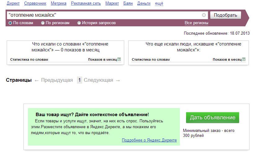
Task: Select the 'По регионам' radio button
Action: (x=43, y=23)
